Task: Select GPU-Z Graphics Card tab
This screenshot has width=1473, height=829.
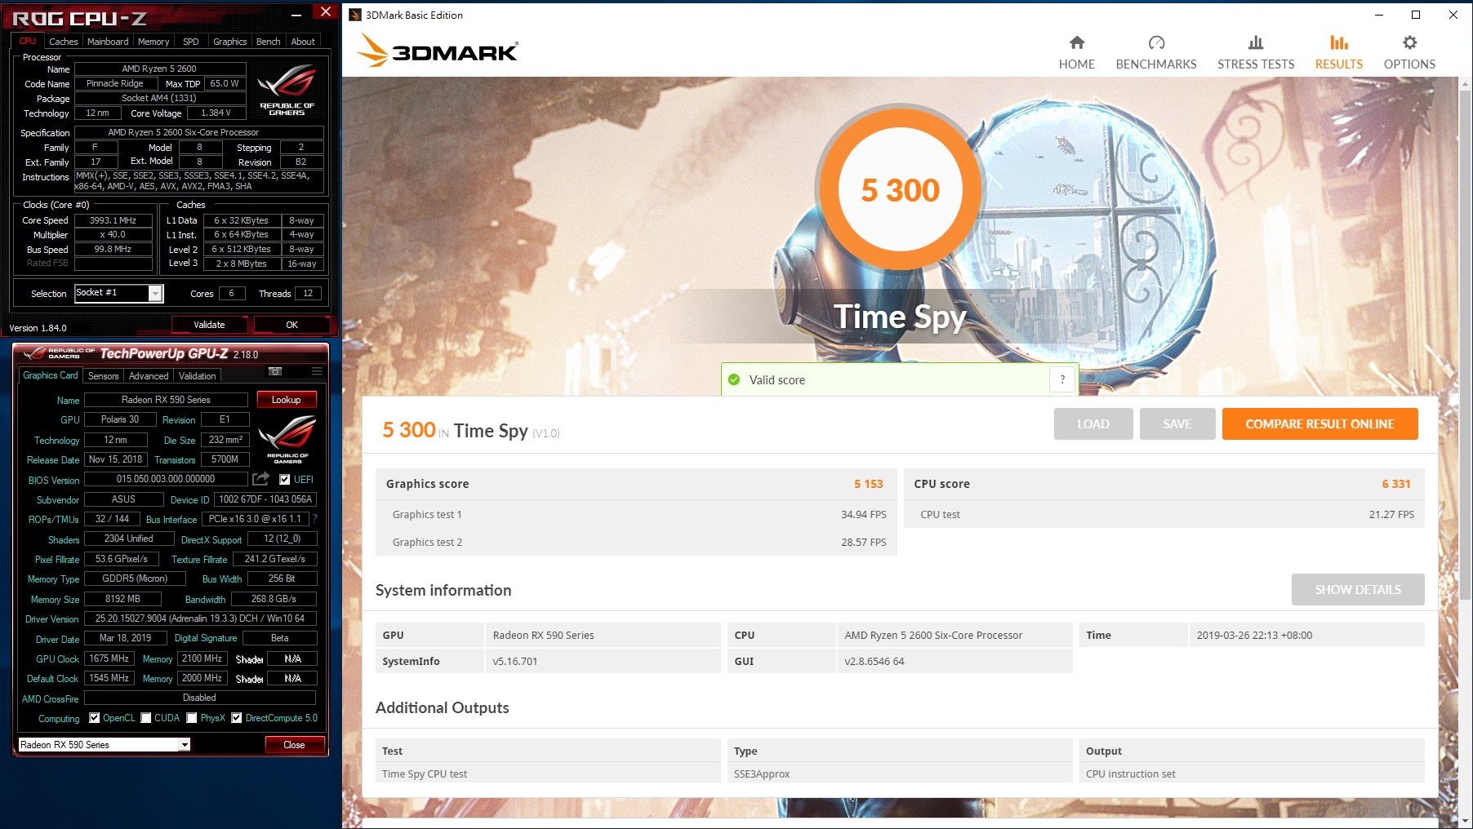Action: coord(50,375)
